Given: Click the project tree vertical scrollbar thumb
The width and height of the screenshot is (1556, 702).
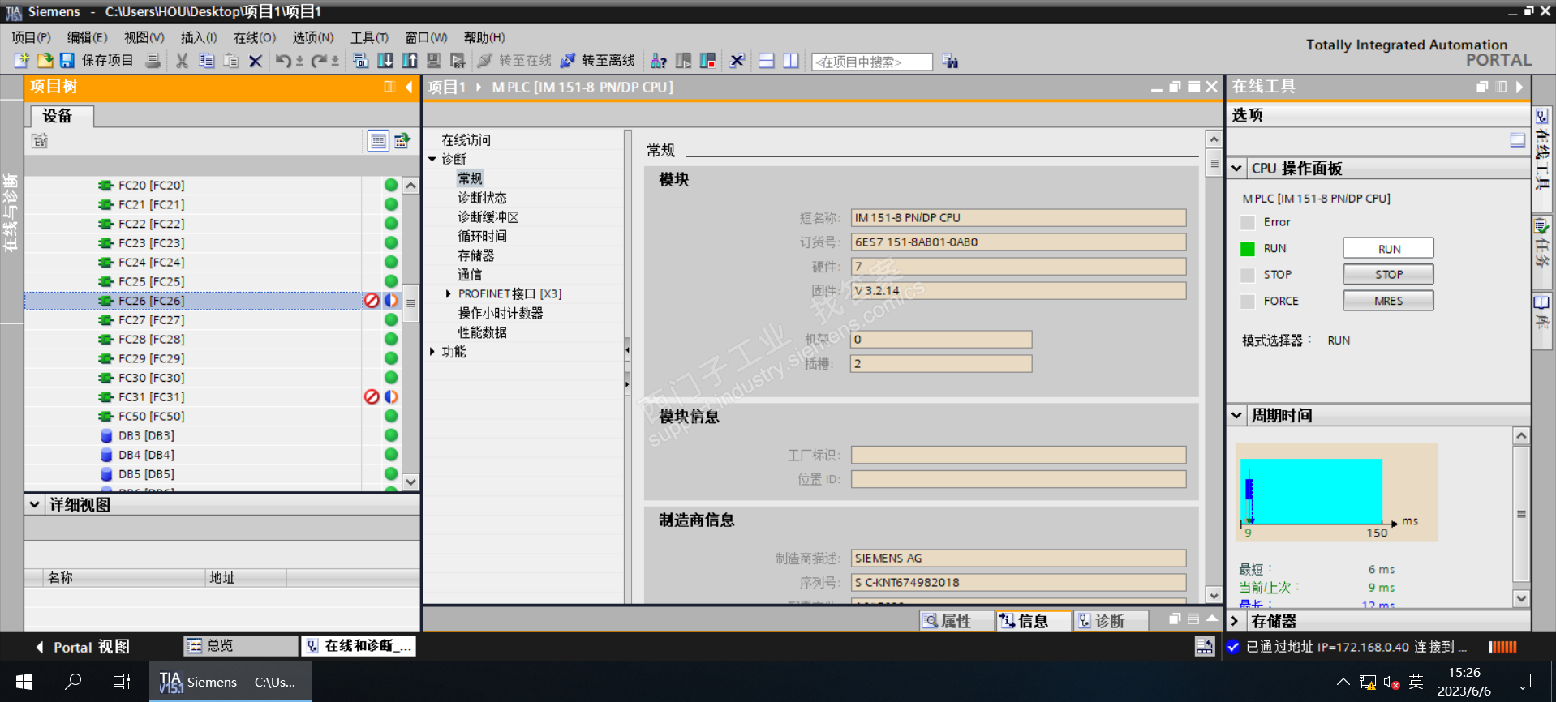Looking at the screenshot, I should [x=411, y=302].
